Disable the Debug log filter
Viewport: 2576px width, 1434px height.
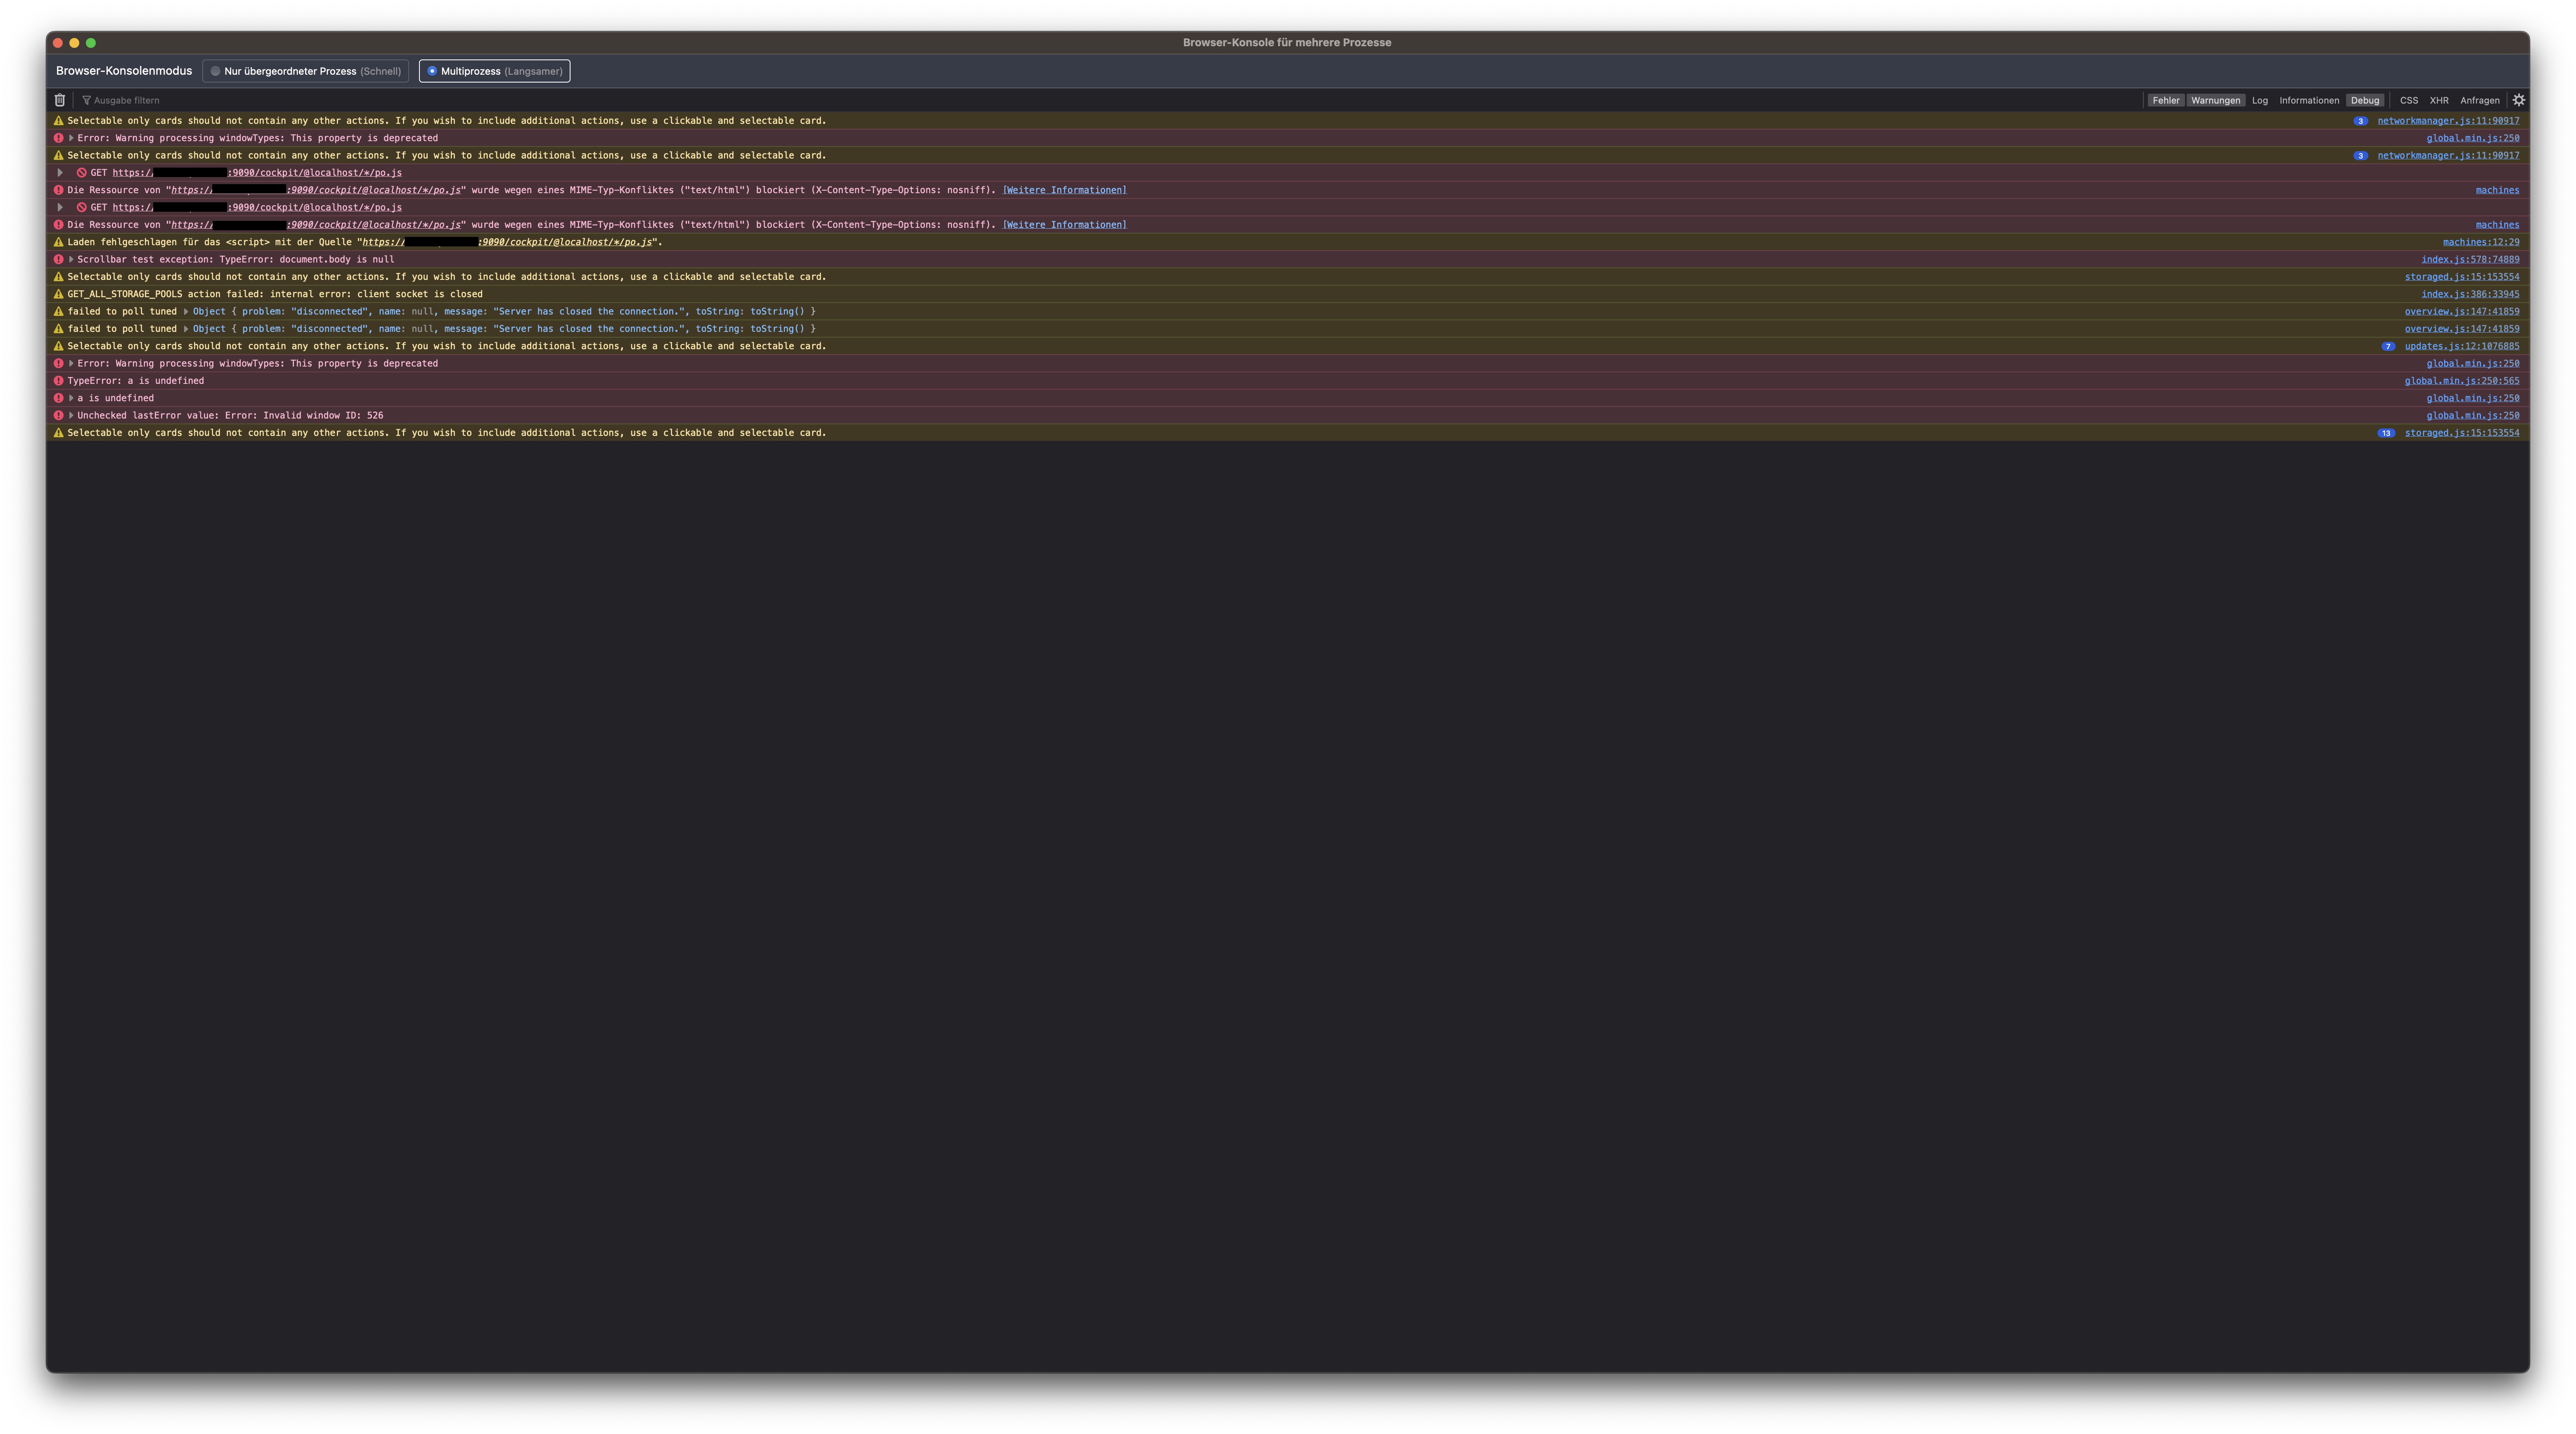(2365, 100)
